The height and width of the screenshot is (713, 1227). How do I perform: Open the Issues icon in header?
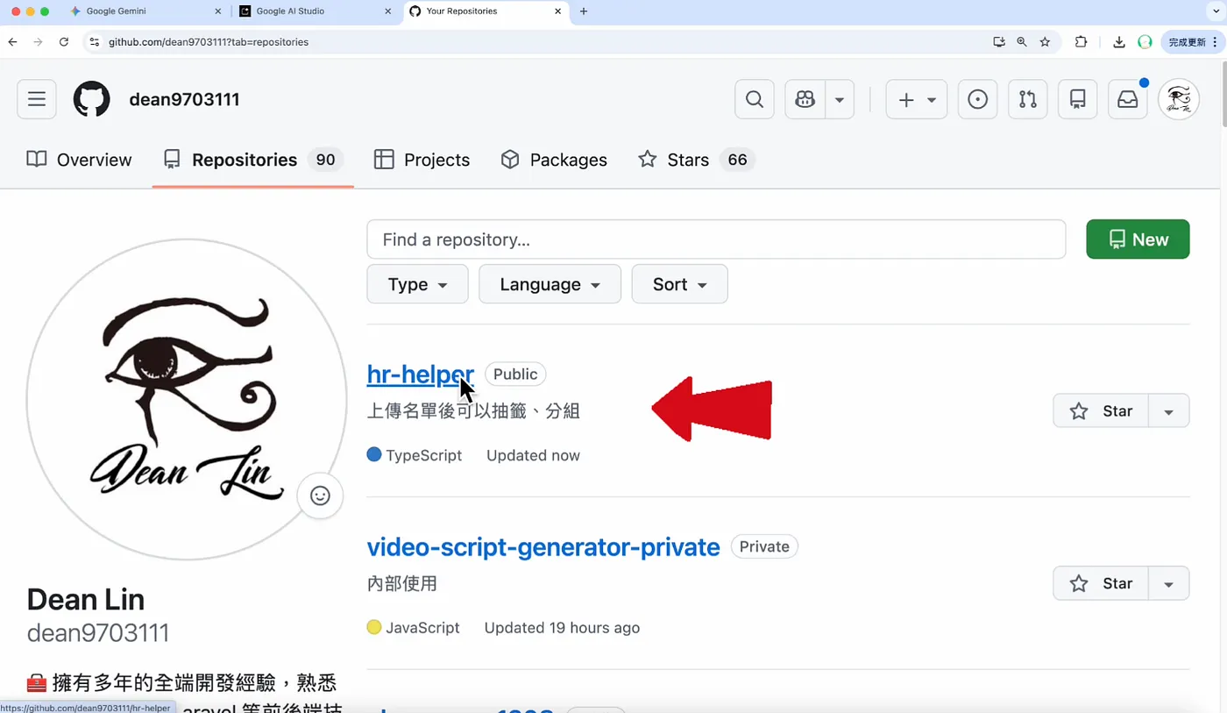pyautogui.click(x=977, y=99)
